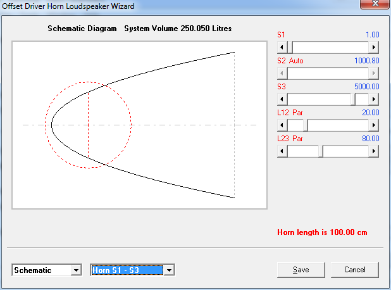The image size is (391, 290).
Task: Click the Schematic Diagram heading
Action: (x=82, y=28)
